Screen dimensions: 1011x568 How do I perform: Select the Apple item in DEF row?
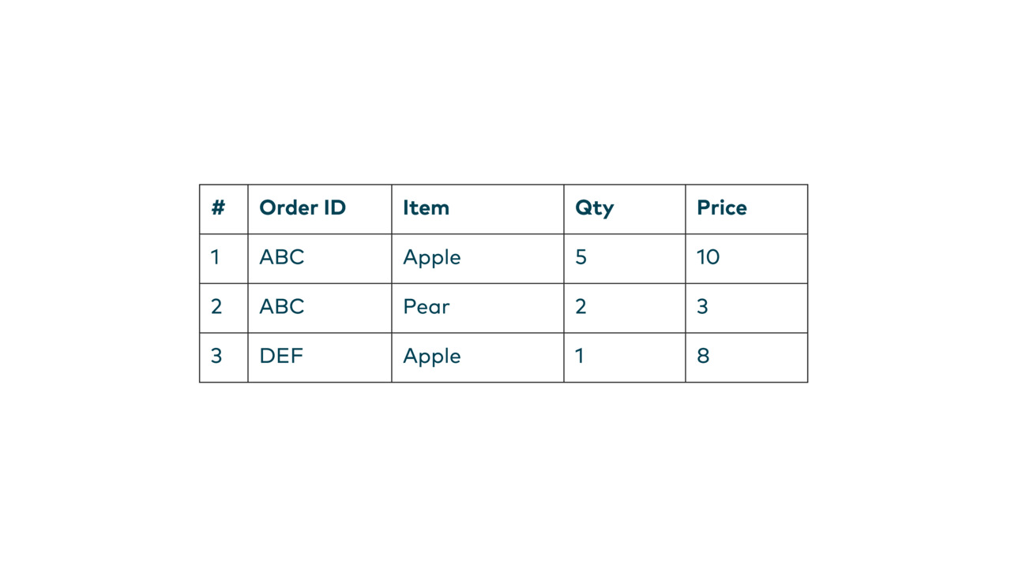click(477, 357)
